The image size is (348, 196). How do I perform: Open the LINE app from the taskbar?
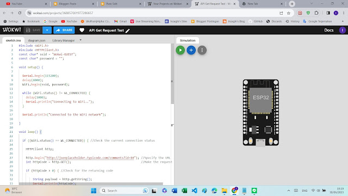254,191
